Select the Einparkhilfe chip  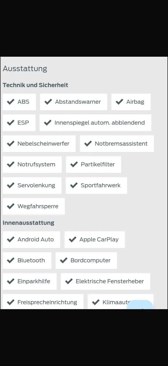click(x=30, y=281)
